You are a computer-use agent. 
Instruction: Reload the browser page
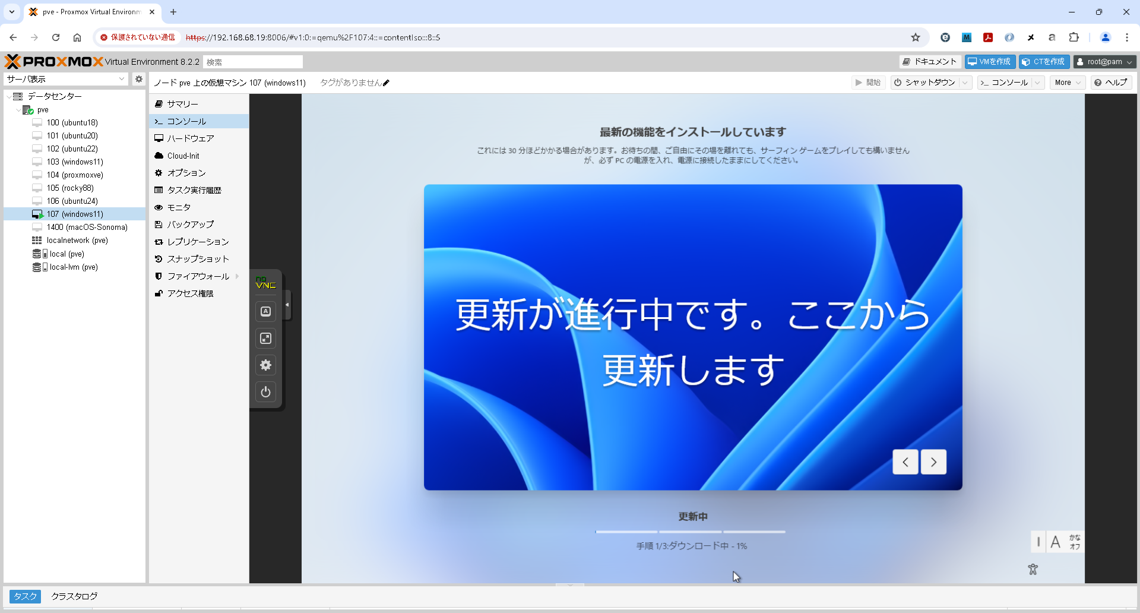click(56, 37)
